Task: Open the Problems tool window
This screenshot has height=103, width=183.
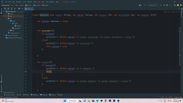Action: pos(34,95)
